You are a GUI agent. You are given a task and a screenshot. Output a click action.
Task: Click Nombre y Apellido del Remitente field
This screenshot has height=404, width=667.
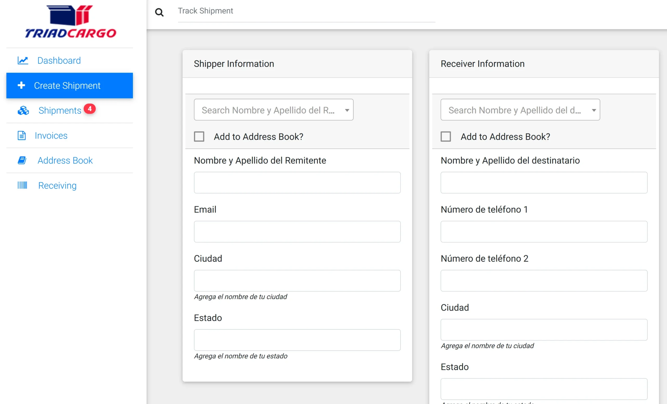pyautogui.click(x=297, y=183)
